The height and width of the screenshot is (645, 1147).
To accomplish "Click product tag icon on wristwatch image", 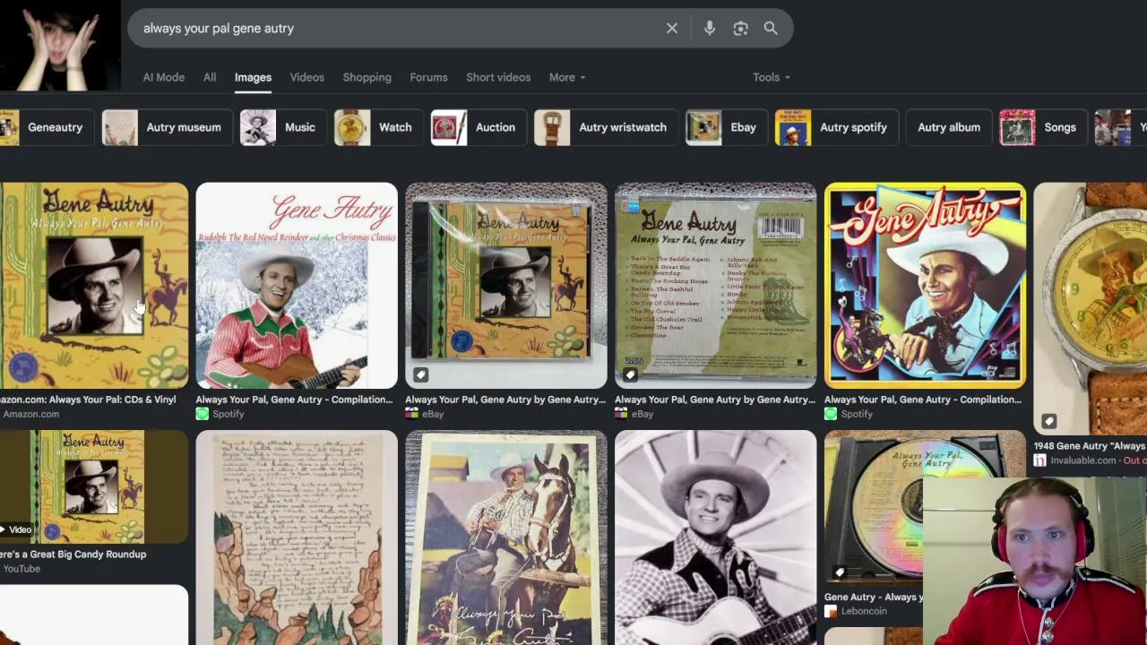I will pyautogui.click(x=1049, y=421).
